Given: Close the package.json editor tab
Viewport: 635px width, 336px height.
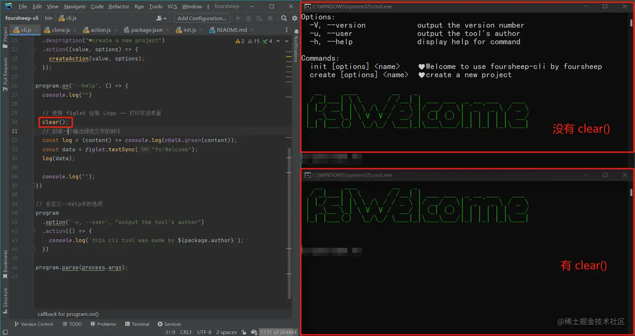Looking at the screenshot, I should click(168, 30).
